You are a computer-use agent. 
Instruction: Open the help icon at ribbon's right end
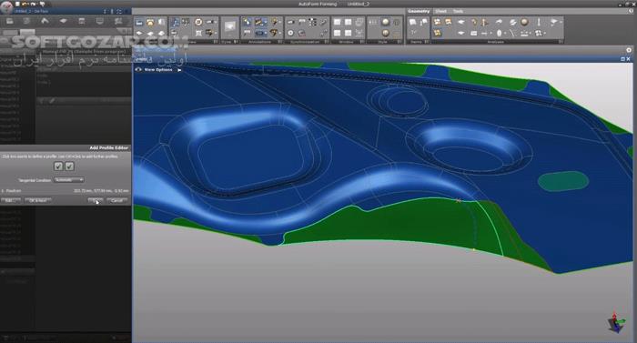tap(632, 12)
